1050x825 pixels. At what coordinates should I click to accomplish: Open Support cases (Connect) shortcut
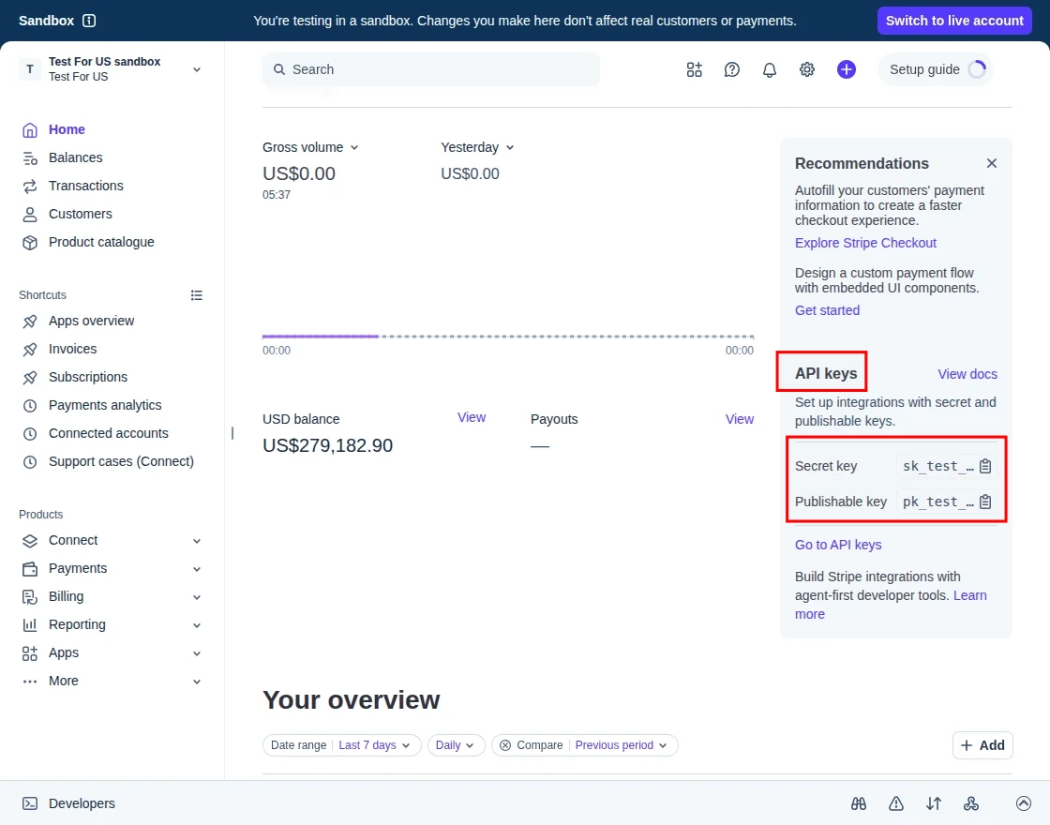click(x=121, y=461)
